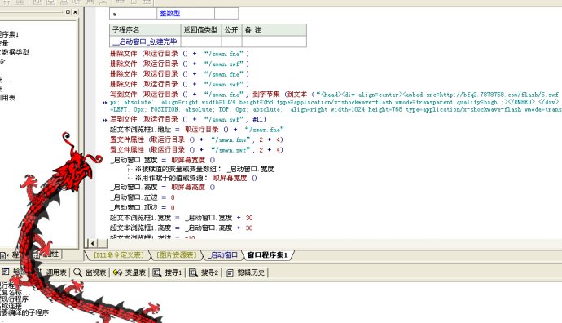Image resolution: width=562 pixels, height=323 pixels.
Task: Close the left side panel
Action: coord(75,12)
